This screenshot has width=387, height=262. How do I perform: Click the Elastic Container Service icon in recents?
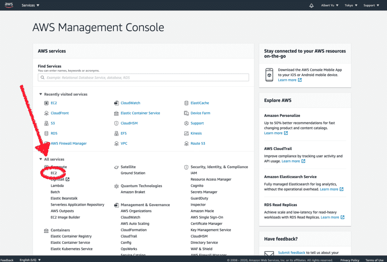116,113
